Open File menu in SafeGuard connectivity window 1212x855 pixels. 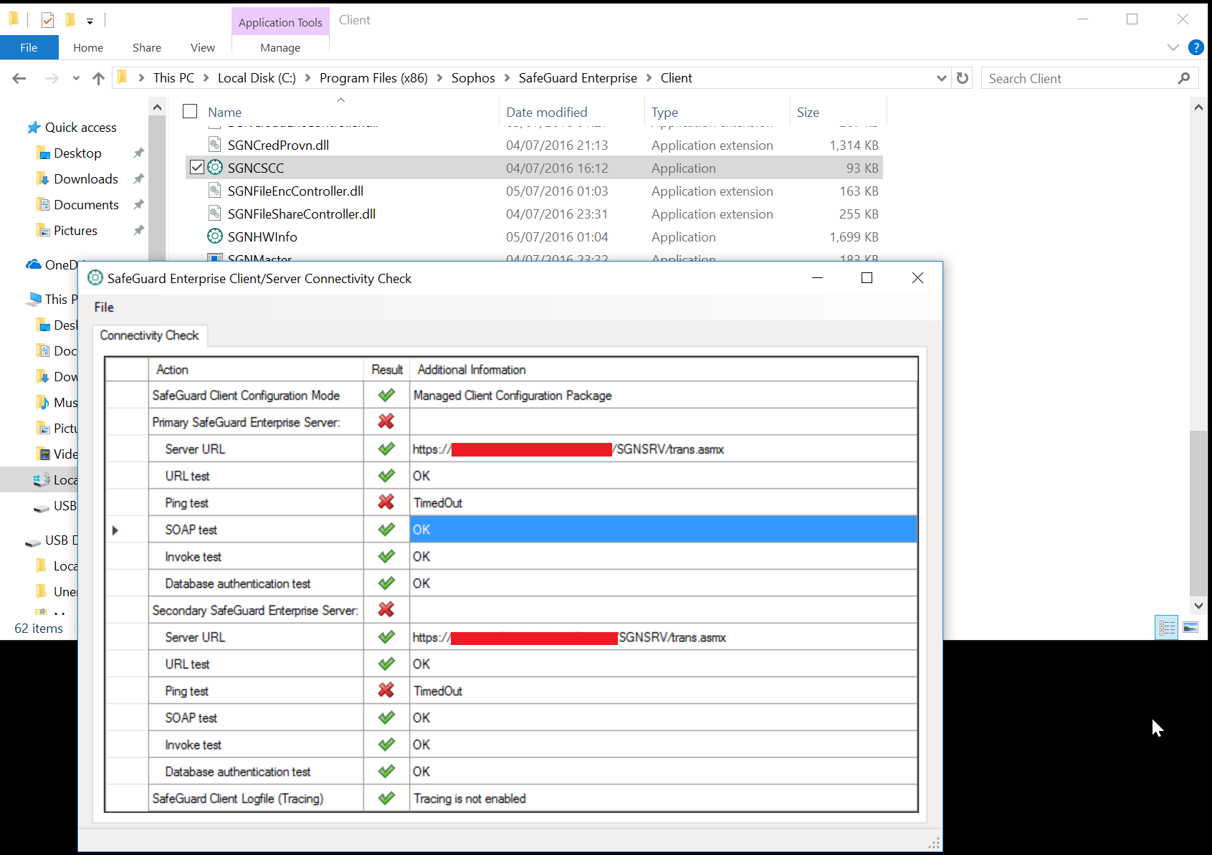pos(104,307)
